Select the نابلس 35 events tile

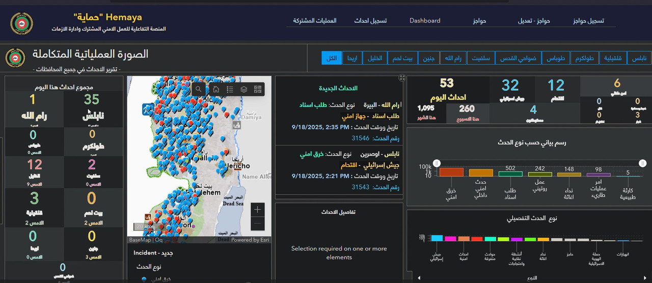(92, 107)
